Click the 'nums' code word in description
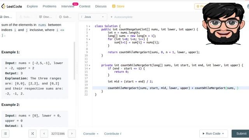The image size is (249, 140). point(42,25)
